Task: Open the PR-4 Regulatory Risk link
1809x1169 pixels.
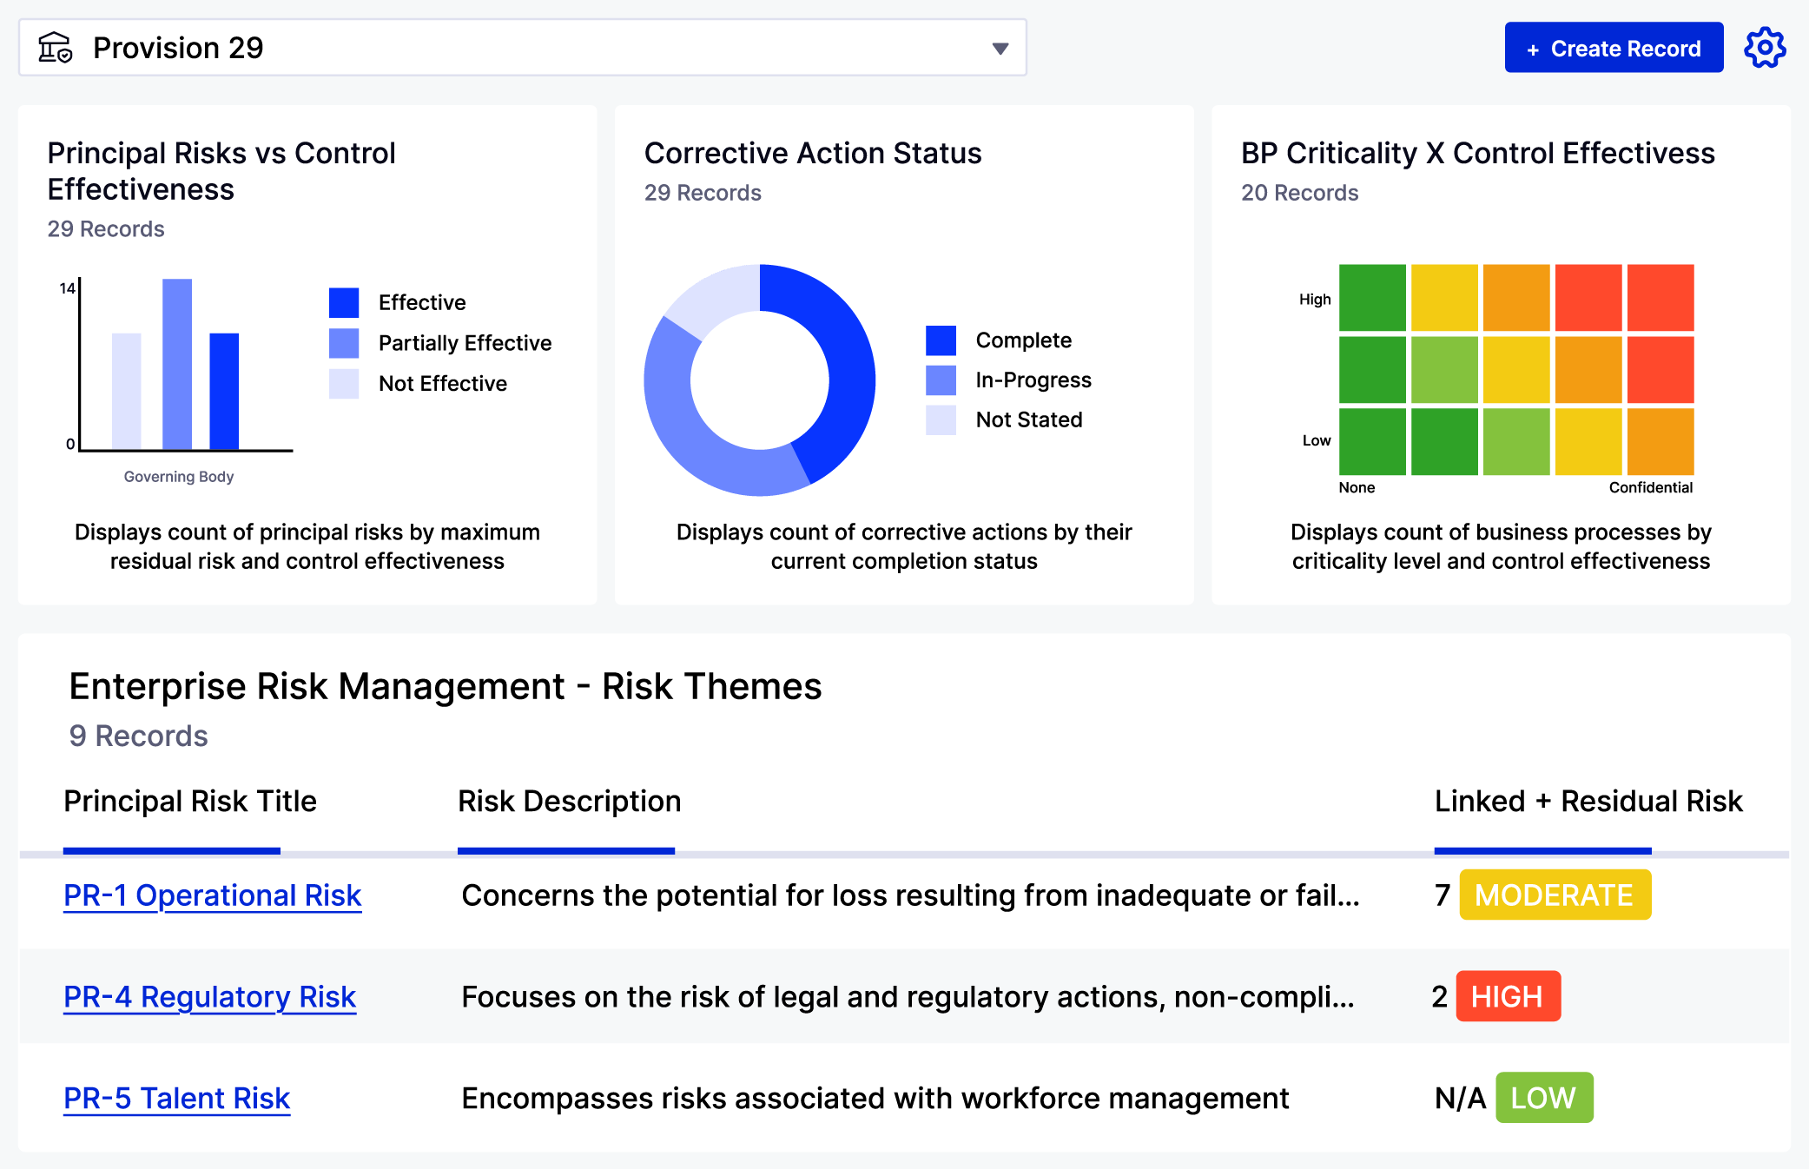Action: [x=210, y=997]
